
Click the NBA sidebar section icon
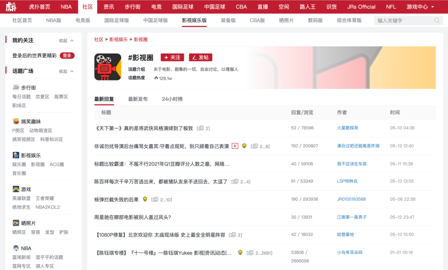16,248
